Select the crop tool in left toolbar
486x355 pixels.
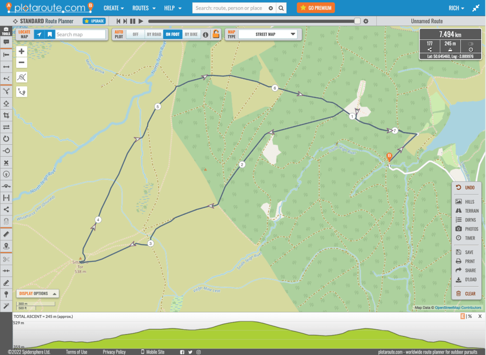click(x=6, y=115)
